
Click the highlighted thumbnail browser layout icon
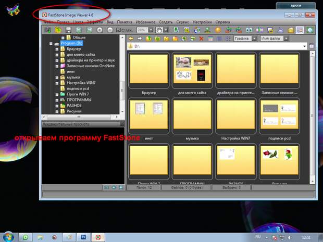pyautogui.click(x=300, y=30)
